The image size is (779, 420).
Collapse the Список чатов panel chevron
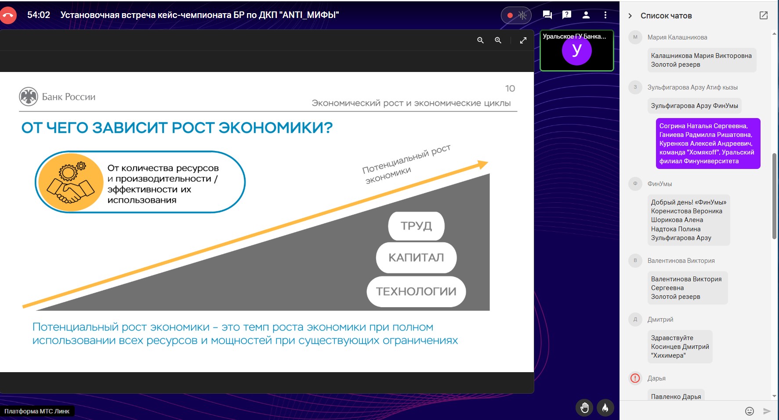coord(630,16)
